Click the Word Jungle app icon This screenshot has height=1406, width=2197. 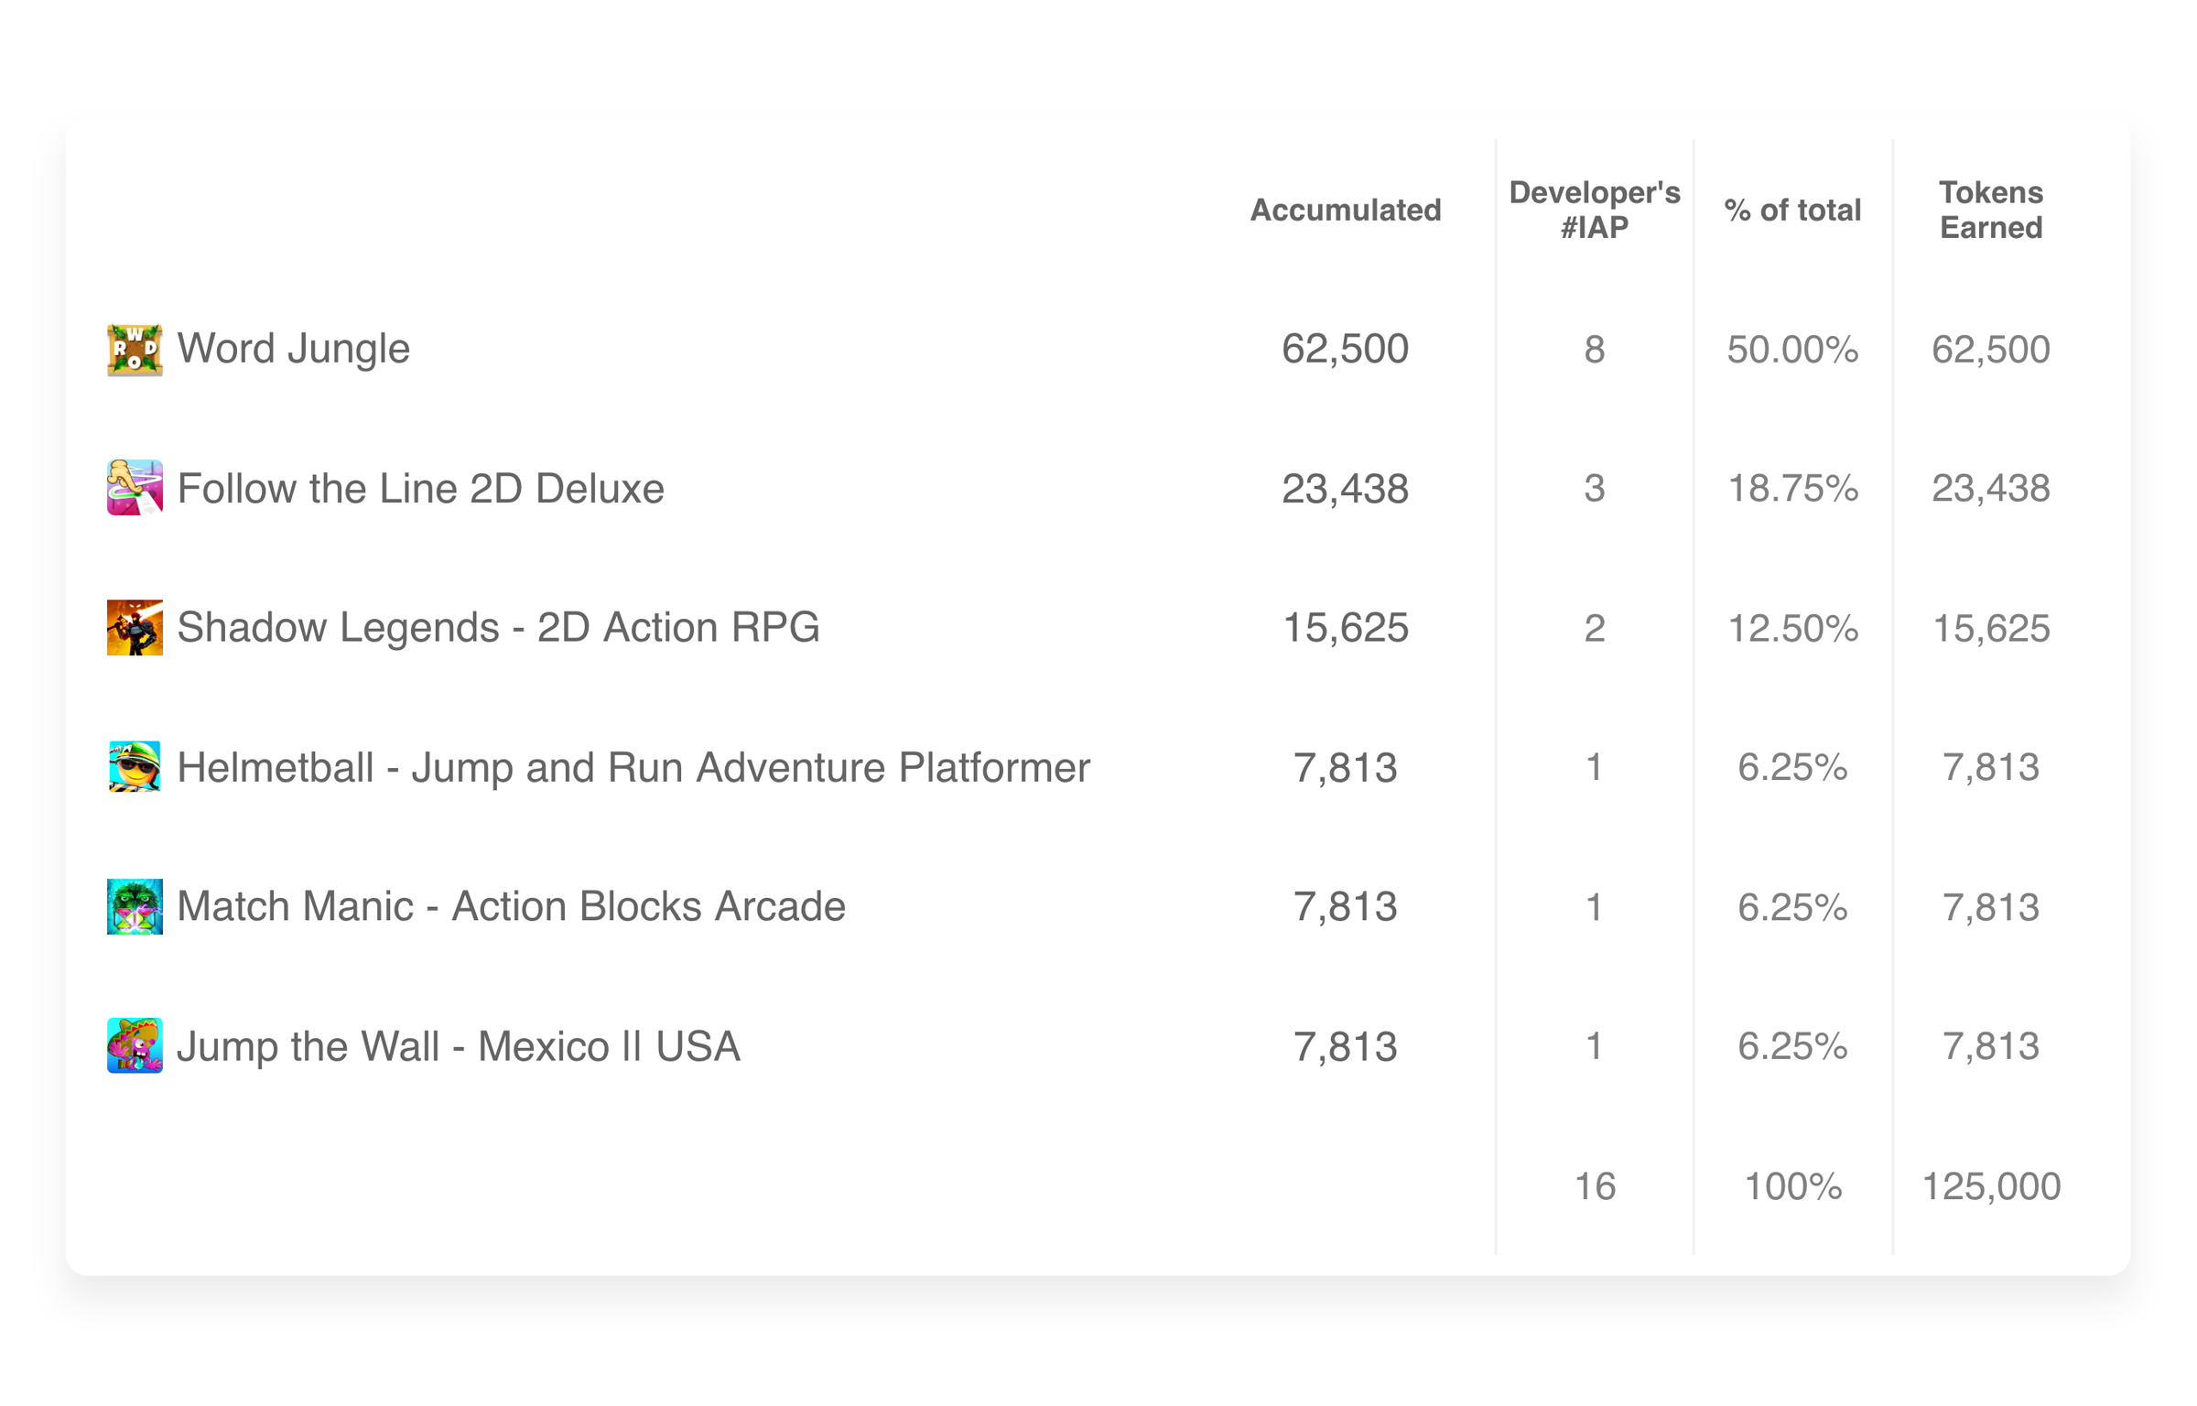(135, 350)
